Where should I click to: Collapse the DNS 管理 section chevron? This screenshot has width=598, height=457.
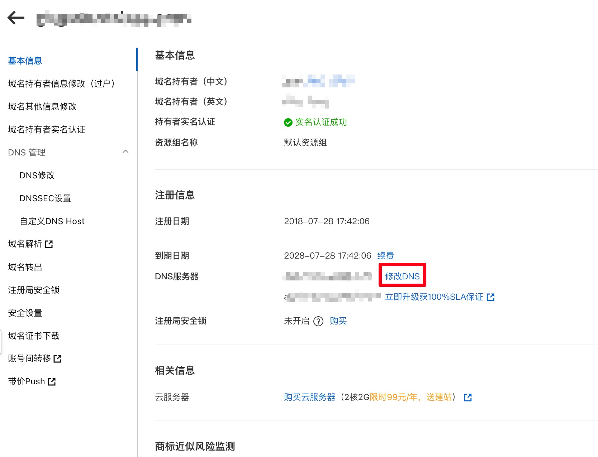coord(125,152)
